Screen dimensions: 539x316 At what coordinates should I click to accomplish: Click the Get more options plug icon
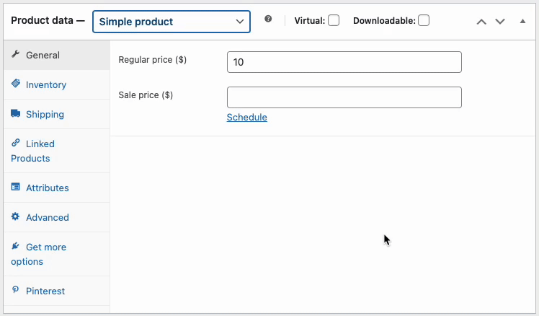(15, 246)
